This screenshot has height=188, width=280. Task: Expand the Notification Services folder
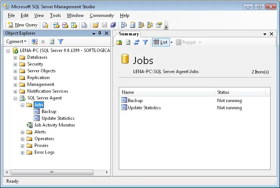coord(16,92)
